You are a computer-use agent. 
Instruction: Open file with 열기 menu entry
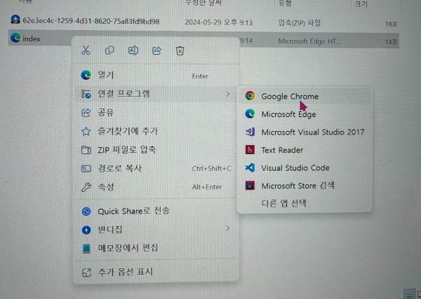(156, 76)
